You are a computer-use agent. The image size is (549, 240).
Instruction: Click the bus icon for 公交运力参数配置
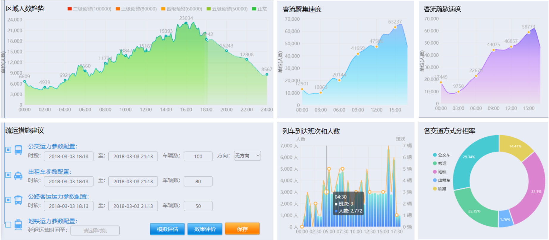point(18,150)
